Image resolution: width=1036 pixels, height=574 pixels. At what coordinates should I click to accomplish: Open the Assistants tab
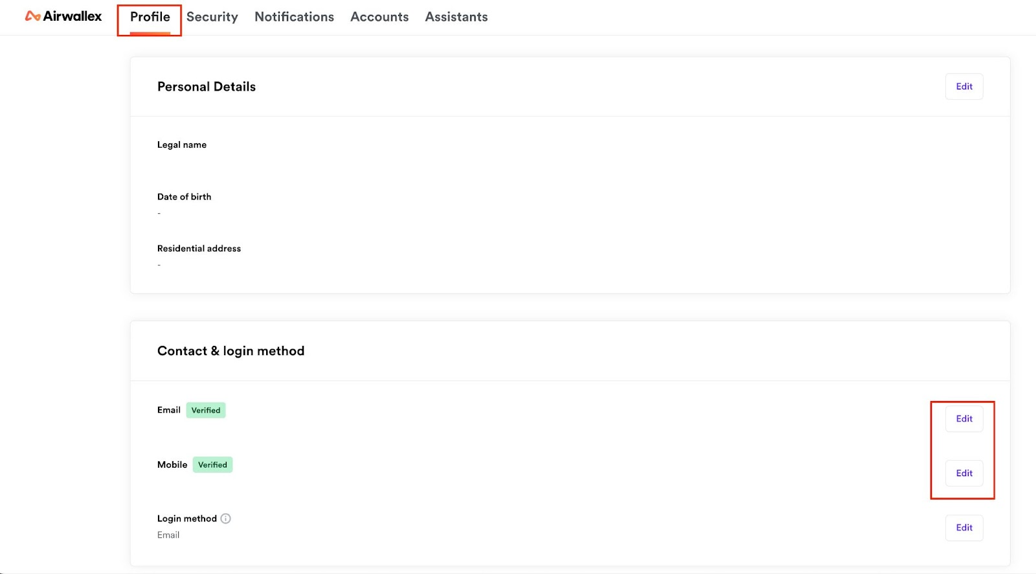456,17
